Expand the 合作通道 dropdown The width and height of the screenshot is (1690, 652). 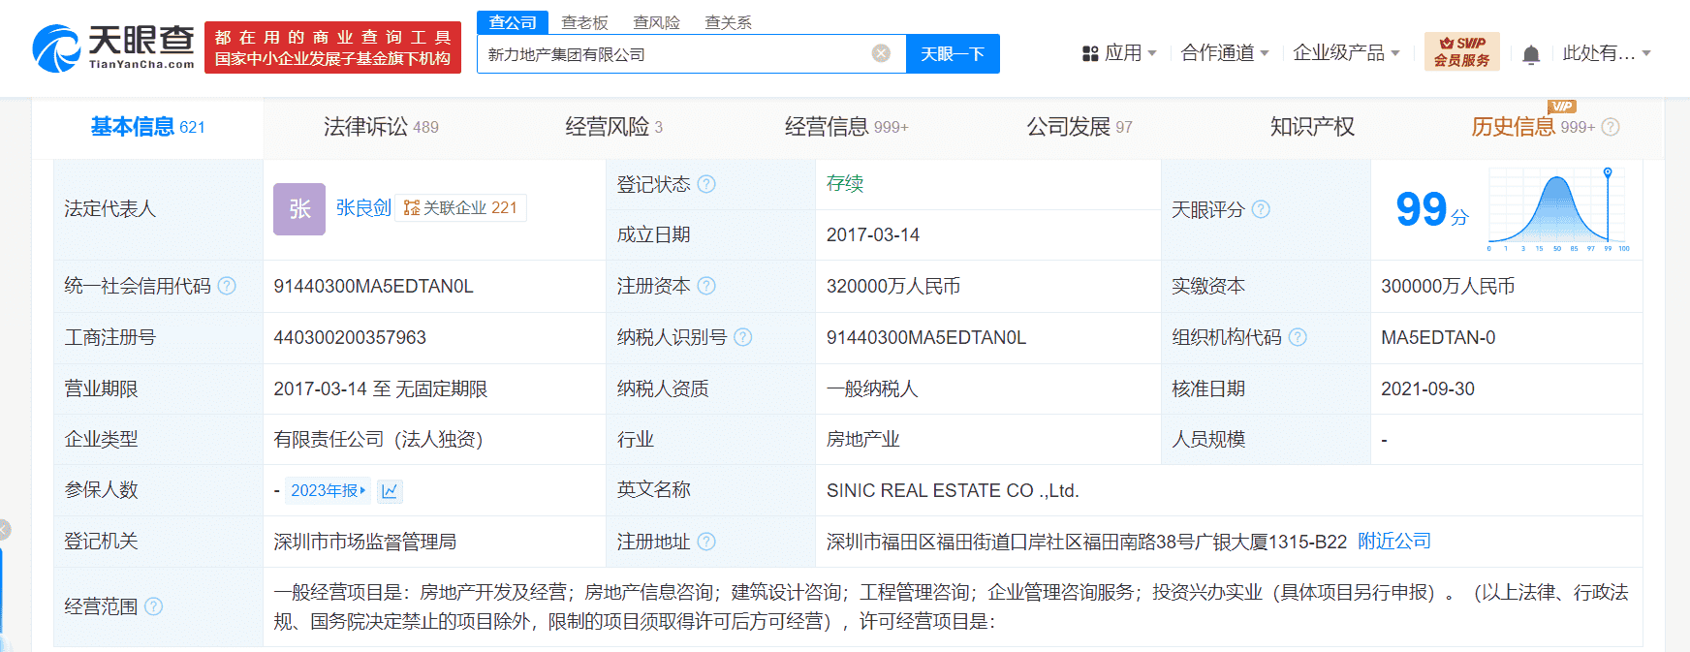point(1224,53)
